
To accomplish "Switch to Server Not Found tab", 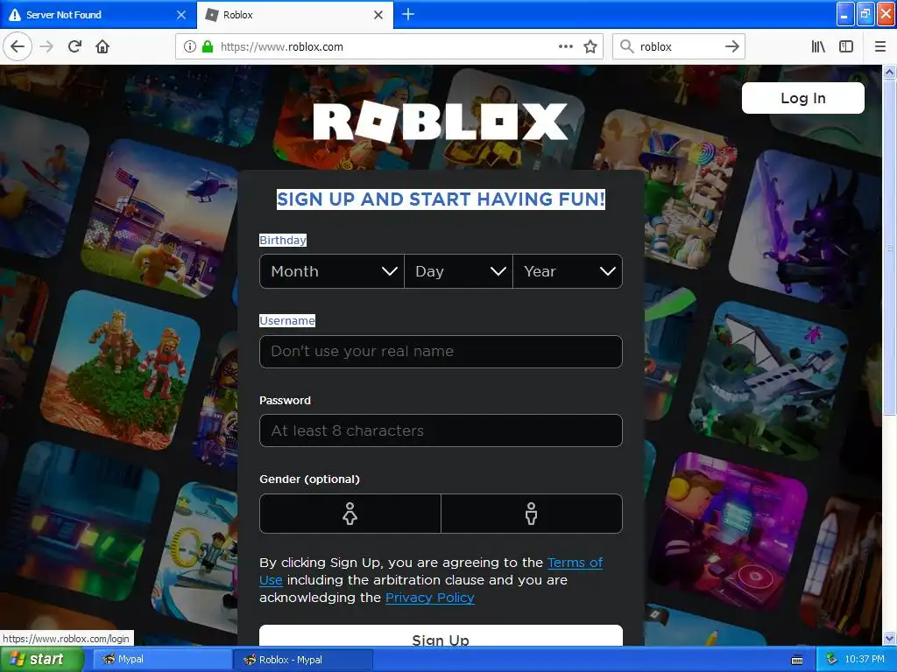I will tap(98, 15).
